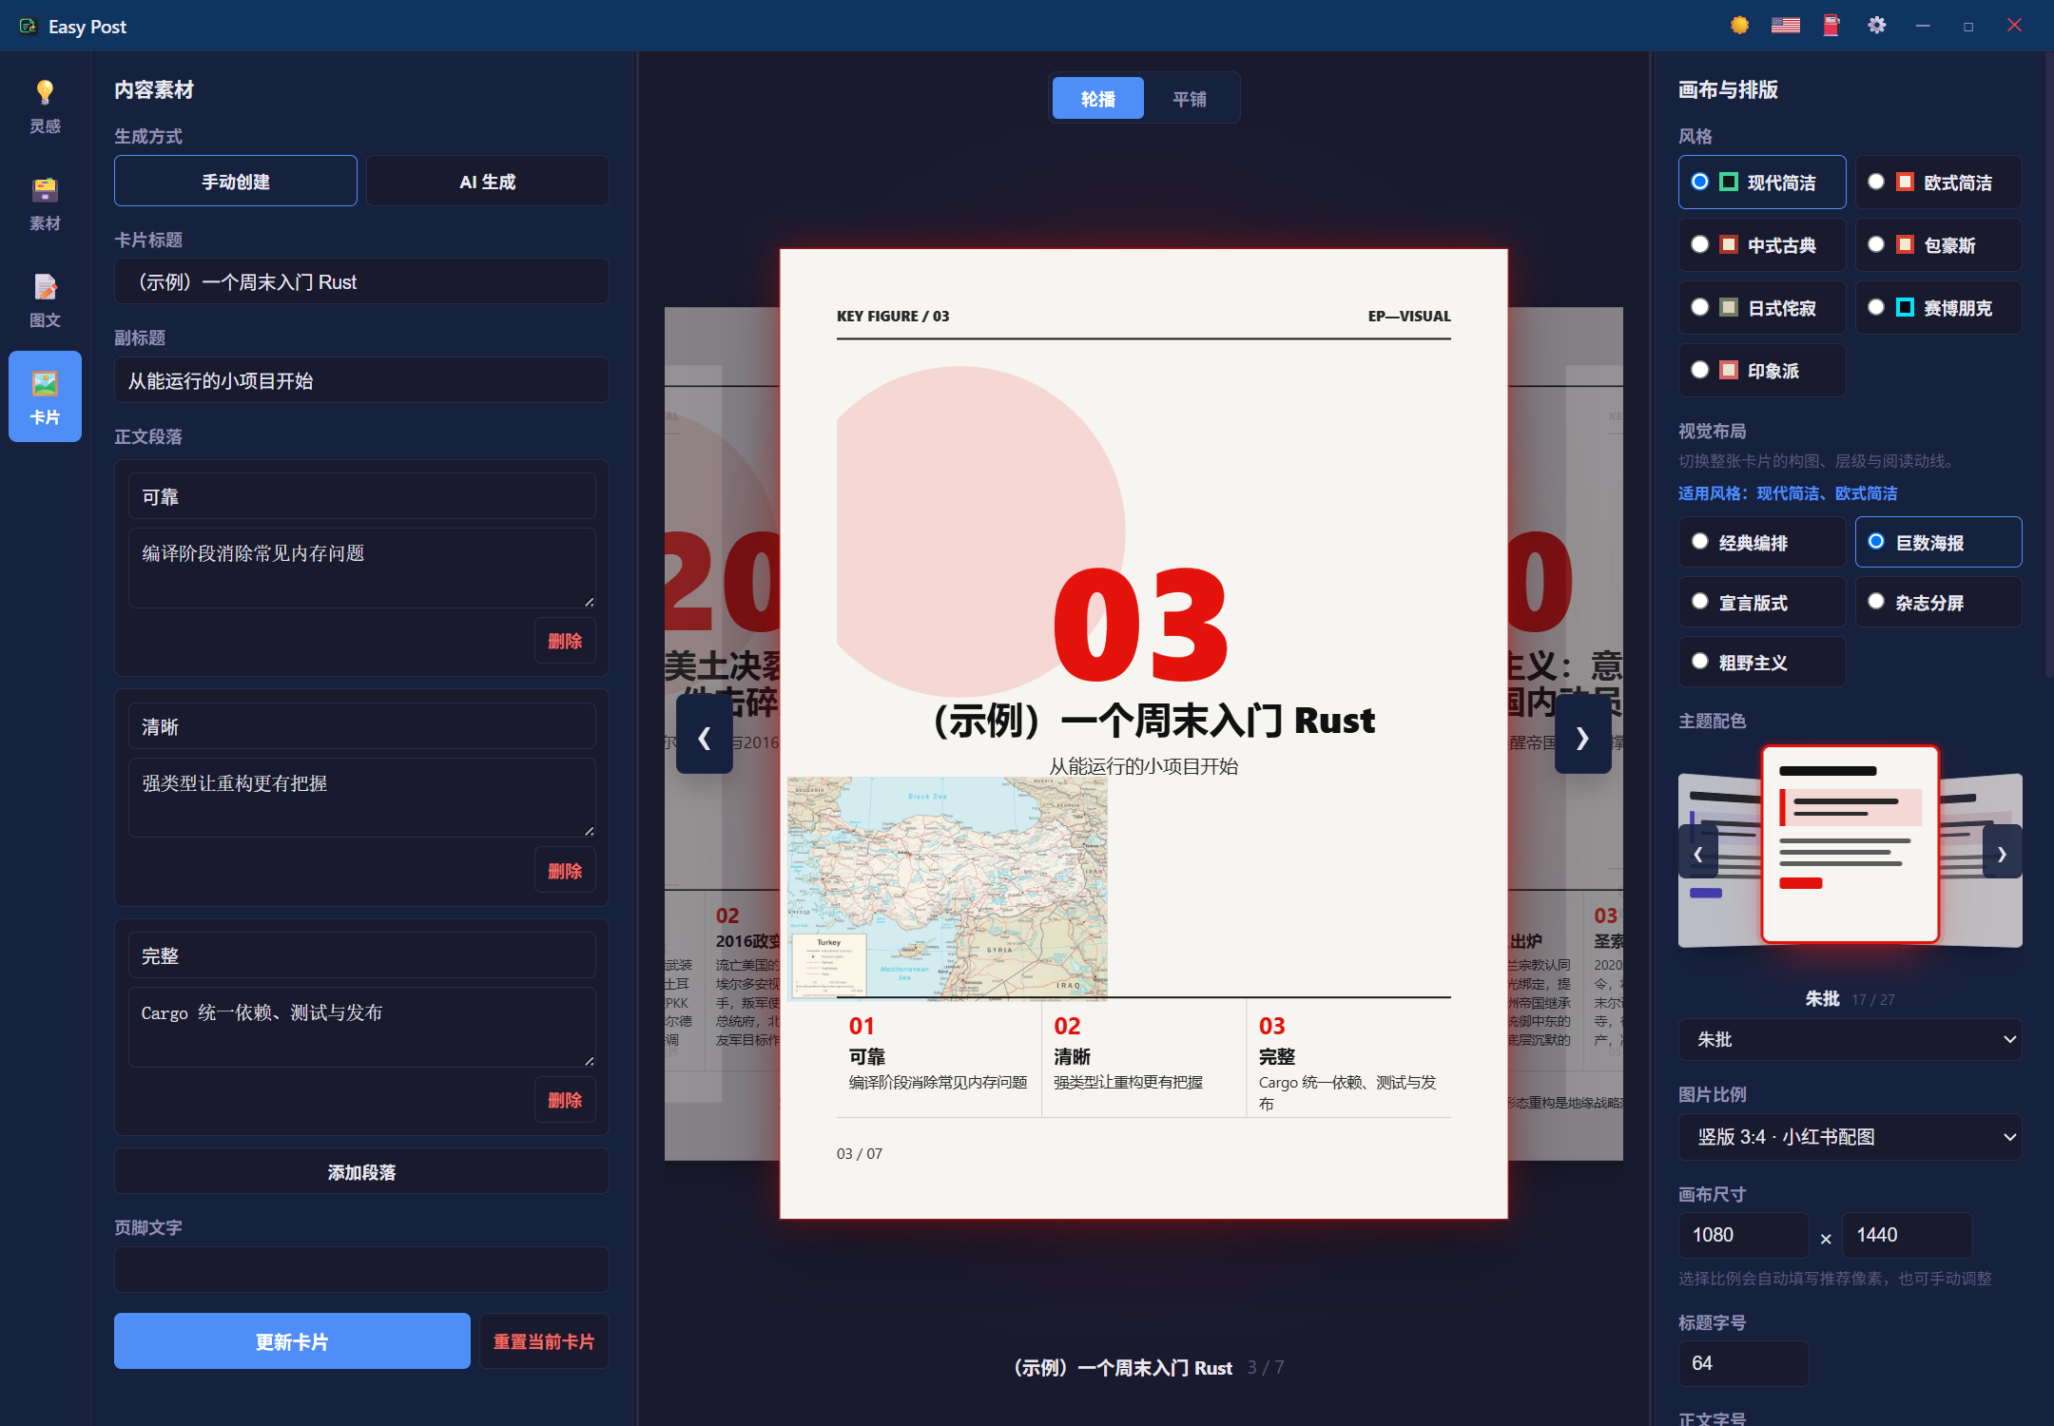Click the sun theme icon in title bar
2054x1426 pixels.
click(1739, 26)
